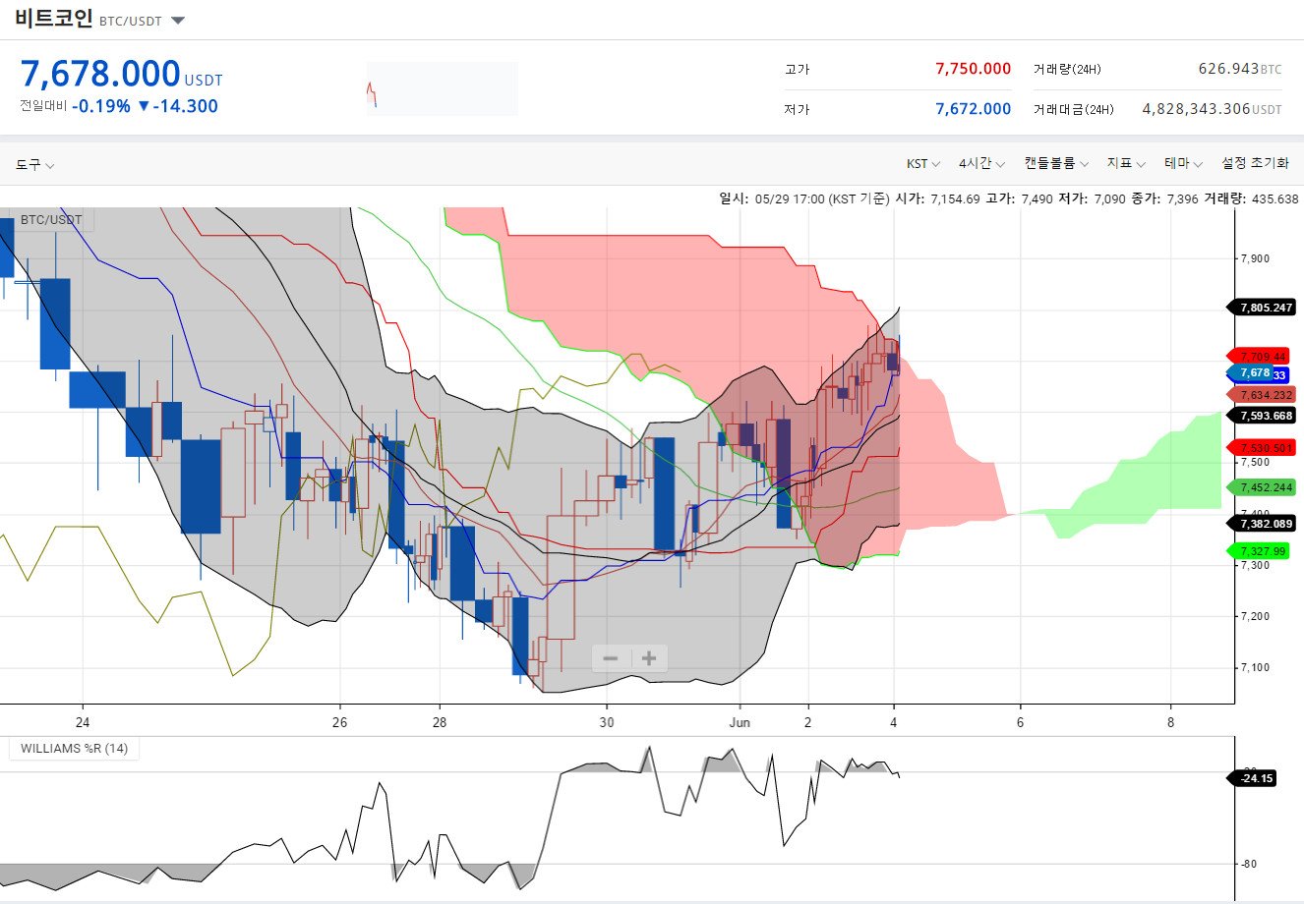
Task: Click the 고가 high value 7,750.000
Action: (973, 69)
